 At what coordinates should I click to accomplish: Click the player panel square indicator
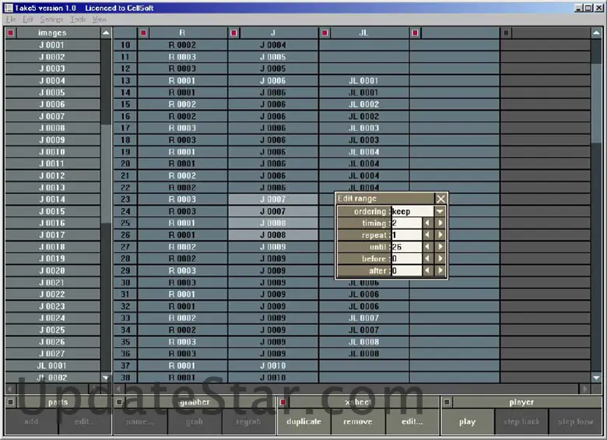coord(447,403)
